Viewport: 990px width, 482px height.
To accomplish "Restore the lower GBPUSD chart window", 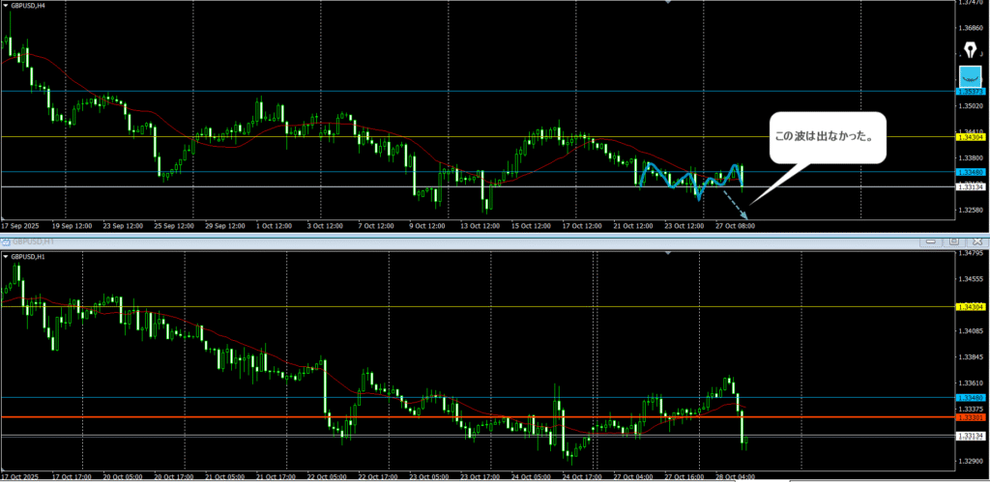I will 953,241.
